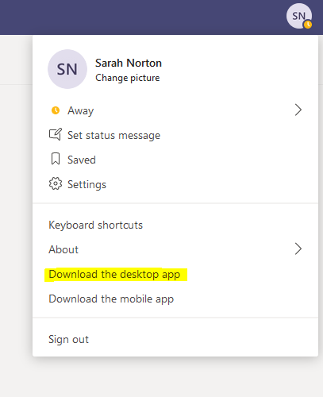Click the Settings gear icon
Screen dimensions: 323x397
[56, 183]
